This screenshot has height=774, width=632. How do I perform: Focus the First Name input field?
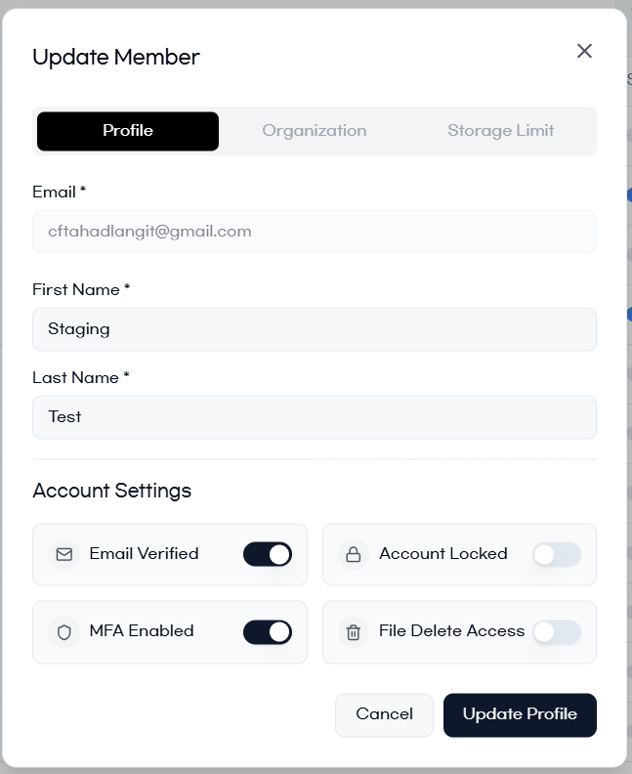[315, 329]
